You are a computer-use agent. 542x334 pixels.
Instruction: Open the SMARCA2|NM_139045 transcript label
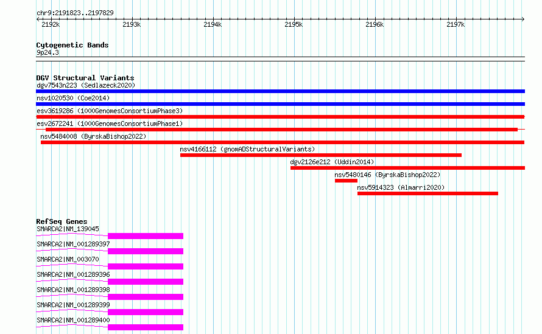pyautogui.click(x=68, y=229)
